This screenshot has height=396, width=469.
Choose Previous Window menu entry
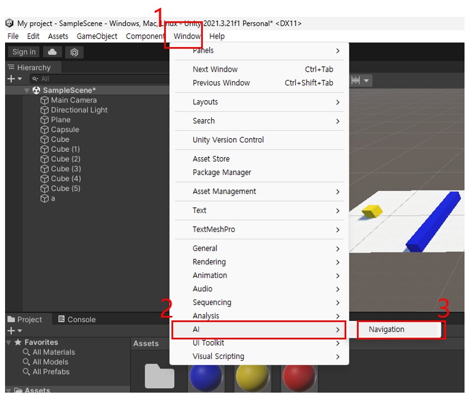pos(259,83)
